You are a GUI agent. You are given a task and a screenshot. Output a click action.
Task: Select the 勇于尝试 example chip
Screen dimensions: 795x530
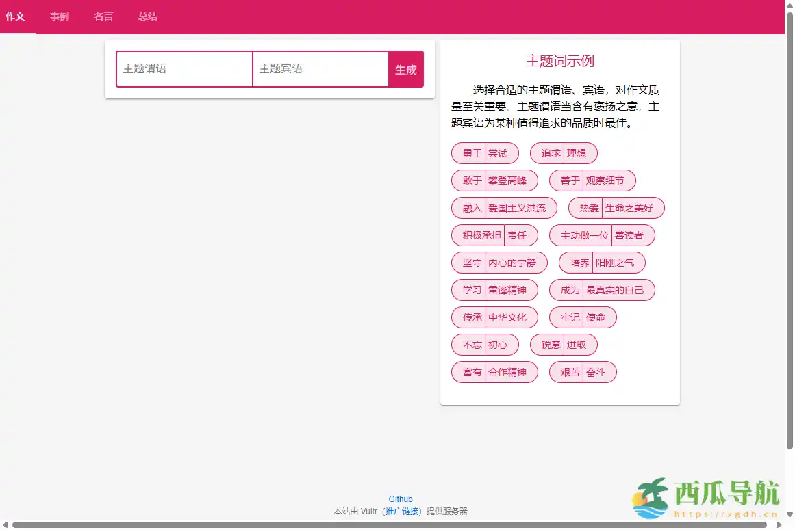click(484, 153)
